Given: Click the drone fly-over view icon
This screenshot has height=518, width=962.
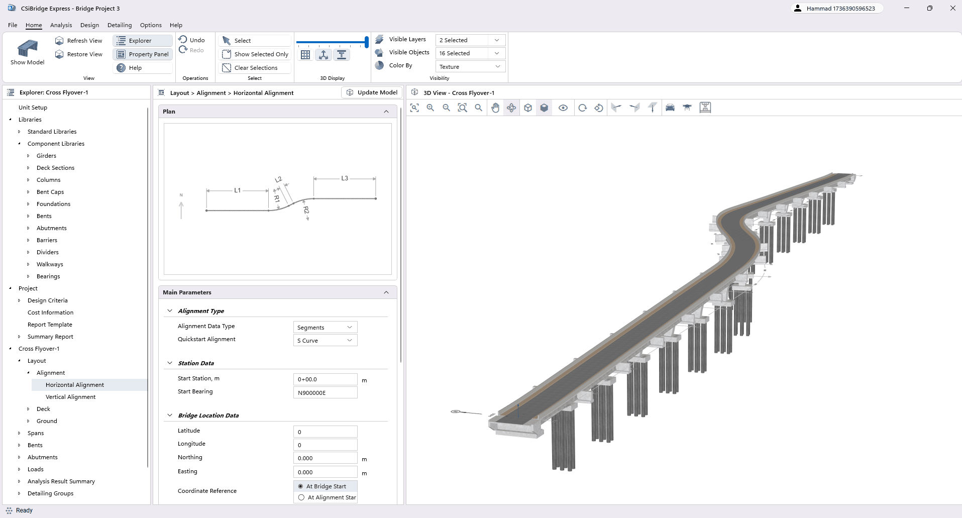Looking at the screenshot, I should 687,108.
